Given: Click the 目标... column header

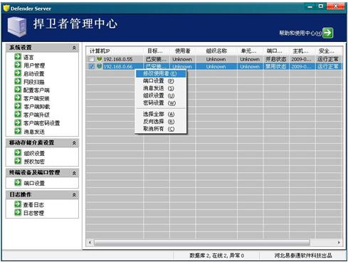Looking at the screenshot, I should pos(157,51).
